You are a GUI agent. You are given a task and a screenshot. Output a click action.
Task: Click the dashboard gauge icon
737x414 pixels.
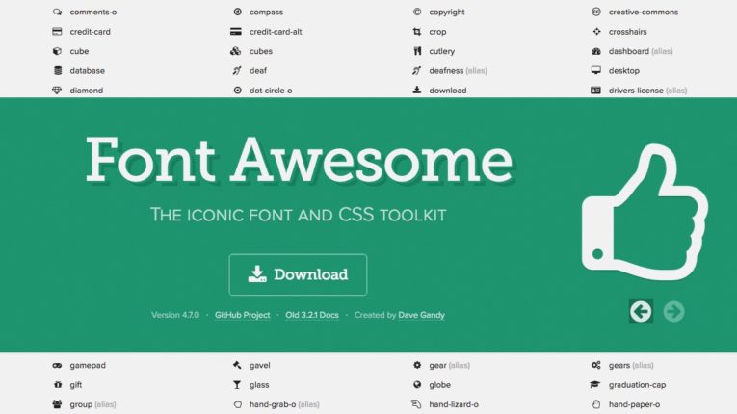click(x=596, y=51)
